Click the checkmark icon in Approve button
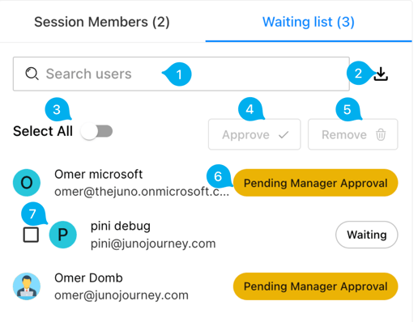 [284, 134]
